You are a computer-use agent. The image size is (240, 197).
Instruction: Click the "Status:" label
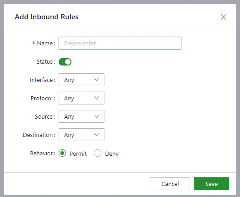point(46,62)
